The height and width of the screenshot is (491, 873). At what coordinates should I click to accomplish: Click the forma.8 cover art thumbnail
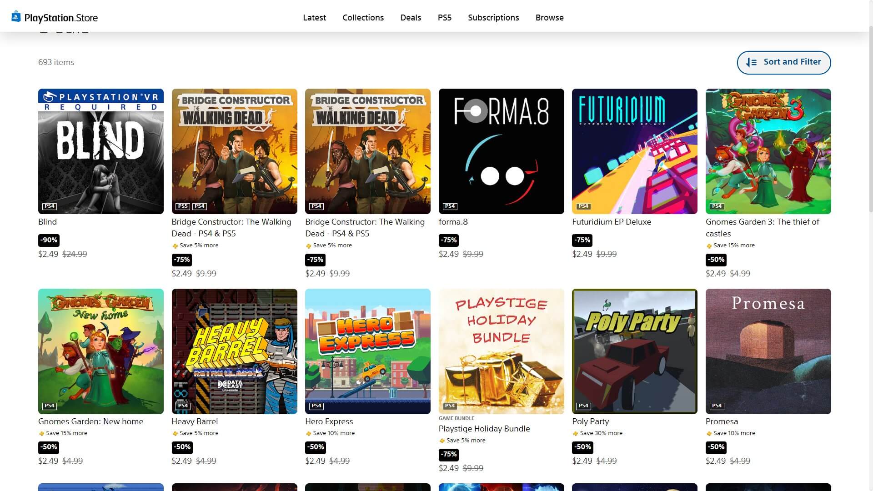(501, 151)
